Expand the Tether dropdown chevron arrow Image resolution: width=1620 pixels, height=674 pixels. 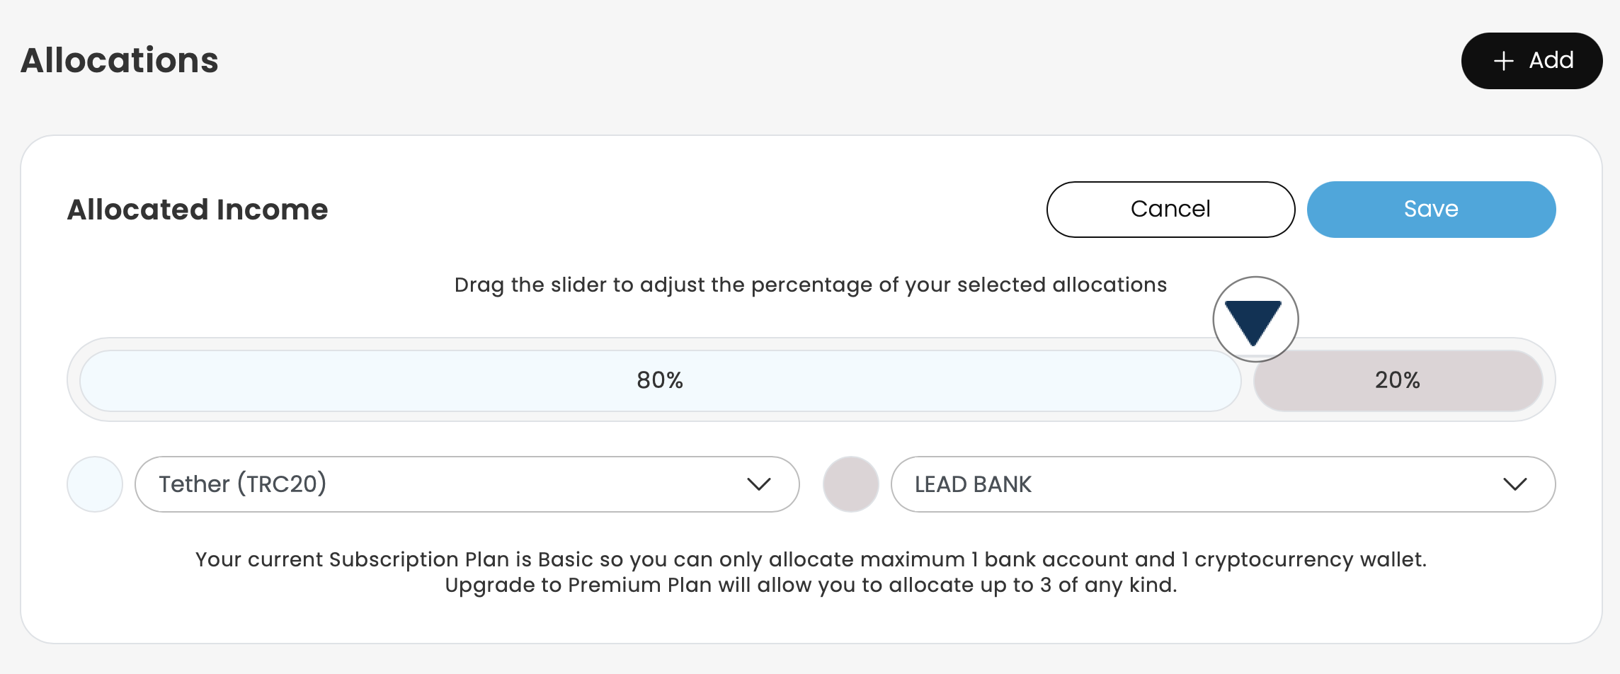(758, 484)
